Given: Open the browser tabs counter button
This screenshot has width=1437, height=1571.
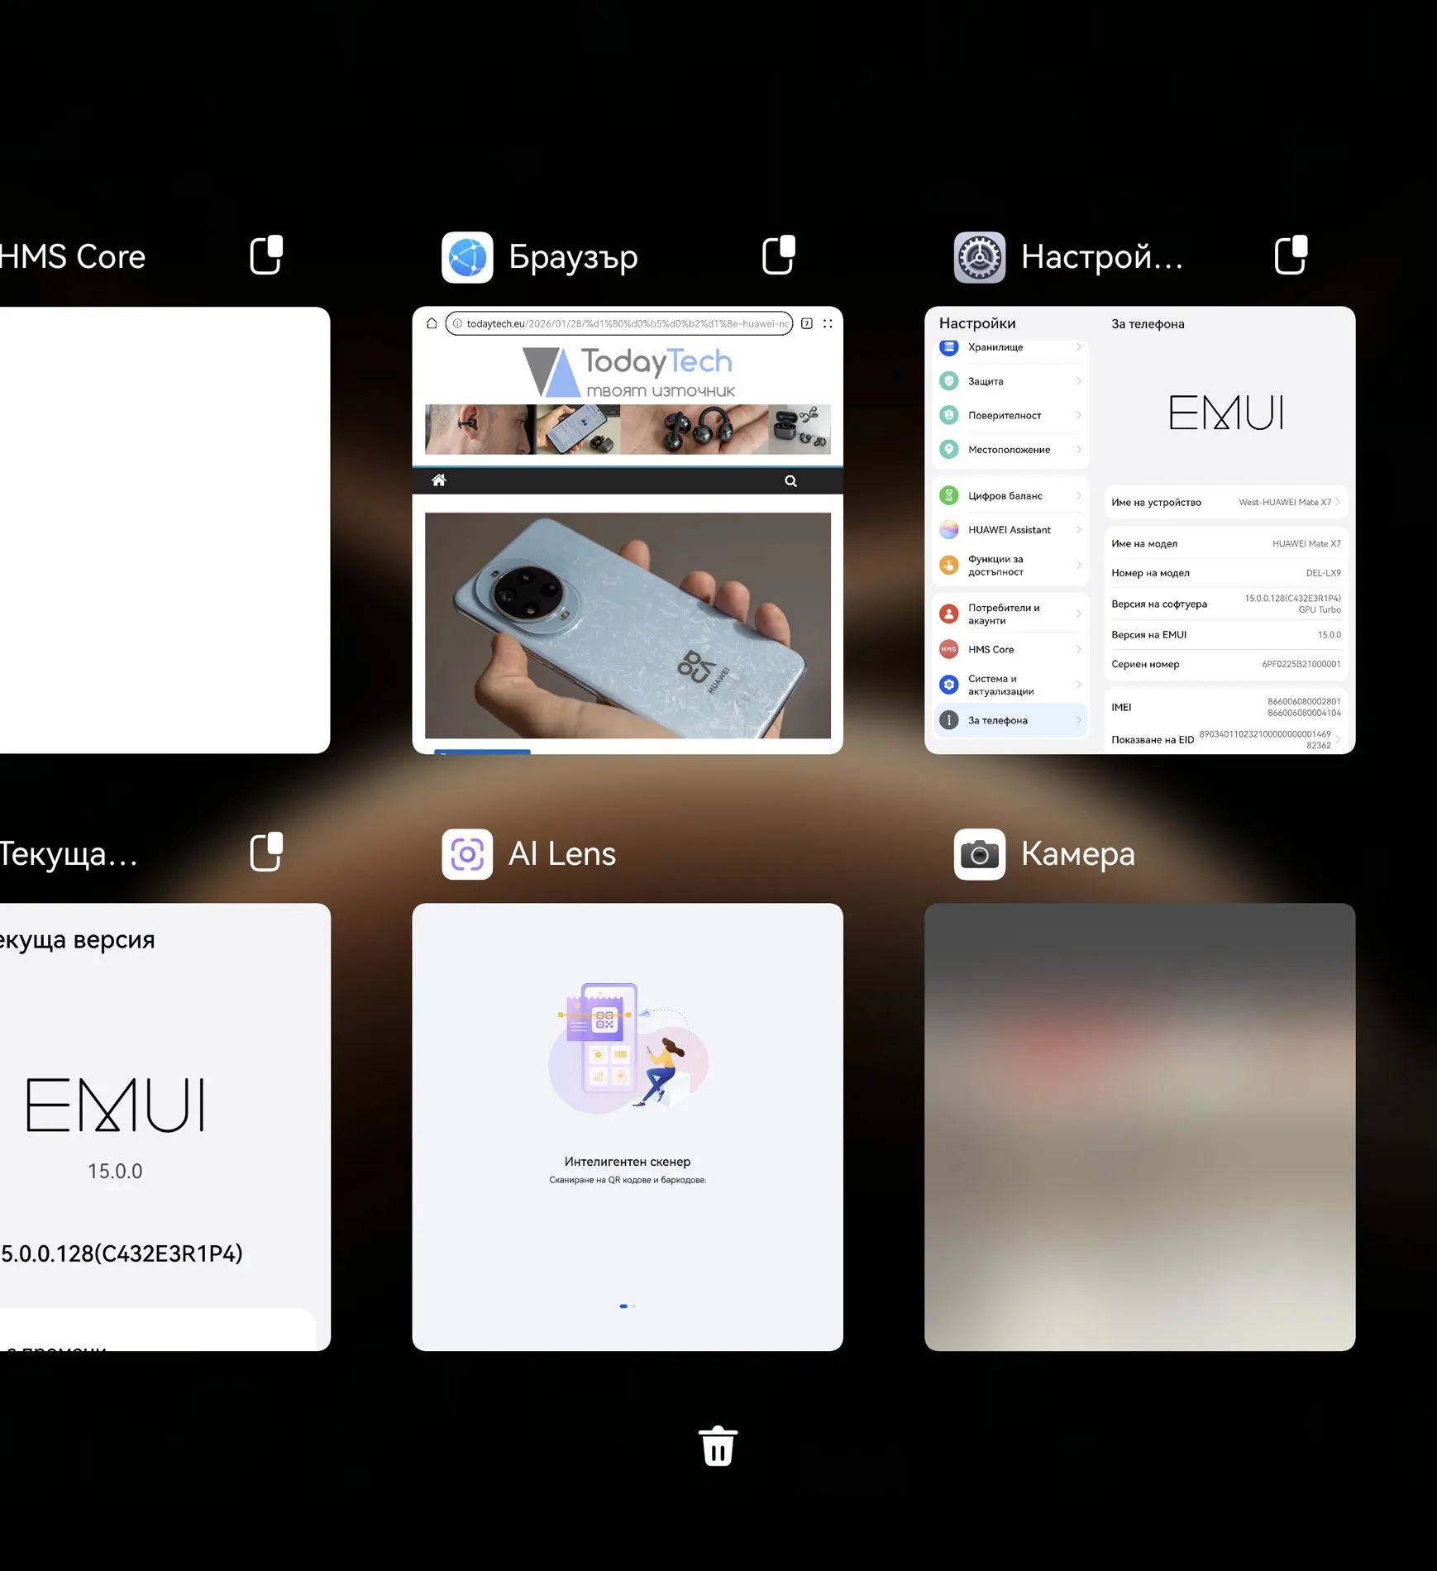Looking at the screenshot, I should pyautogui.click(x=807, y=323).
